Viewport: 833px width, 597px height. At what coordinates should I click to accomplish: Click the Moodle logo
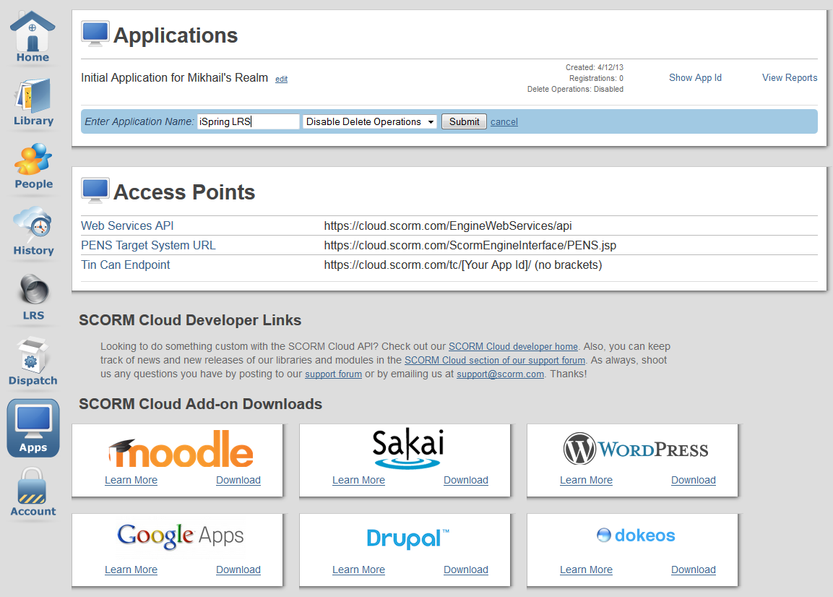click(x=181, y=450)
